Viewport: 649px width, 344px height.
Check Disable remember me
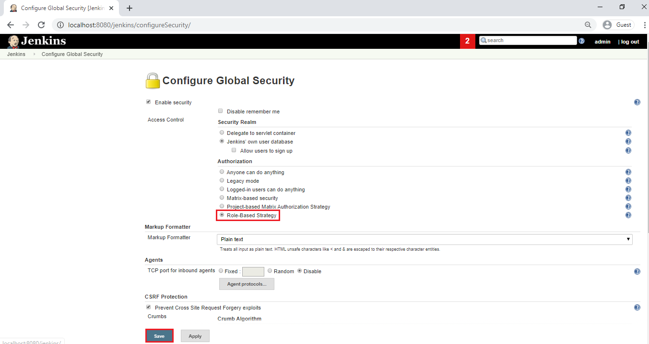221,111
